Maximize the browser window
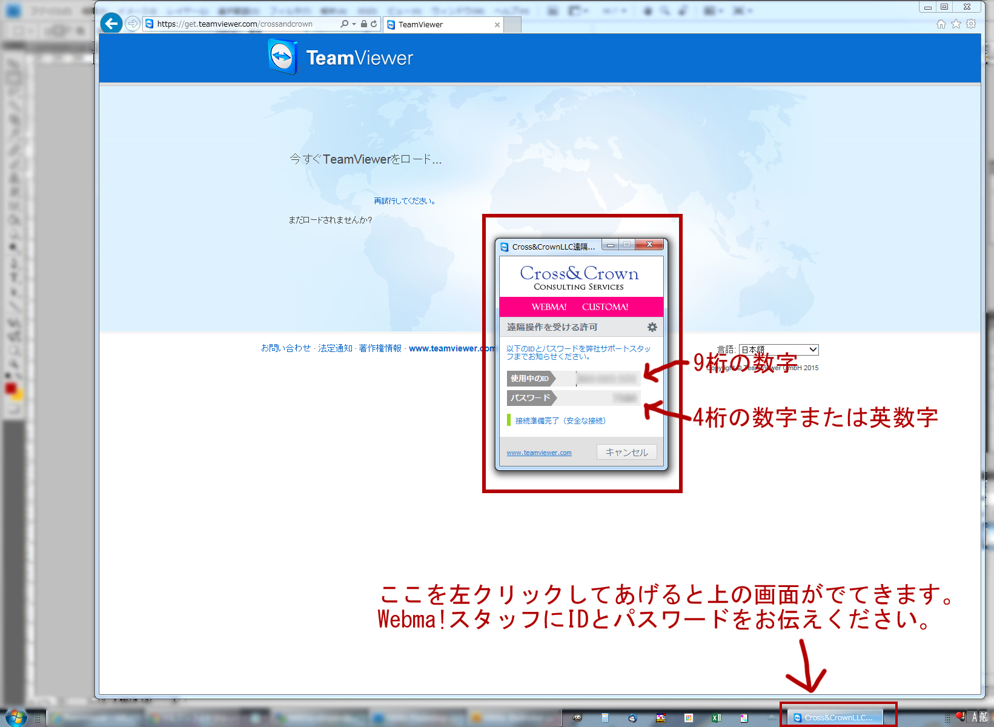Screen dimensions: 994x727 point(944,7)
